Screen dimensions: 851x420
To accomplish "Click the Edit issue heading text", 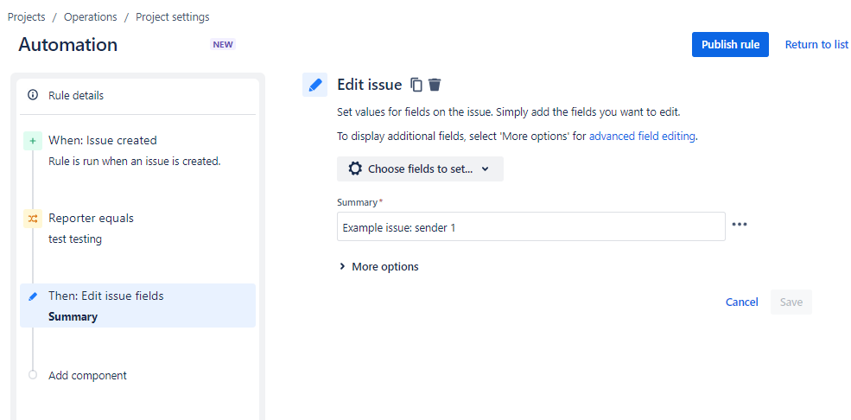I will (x=370, y=85).
